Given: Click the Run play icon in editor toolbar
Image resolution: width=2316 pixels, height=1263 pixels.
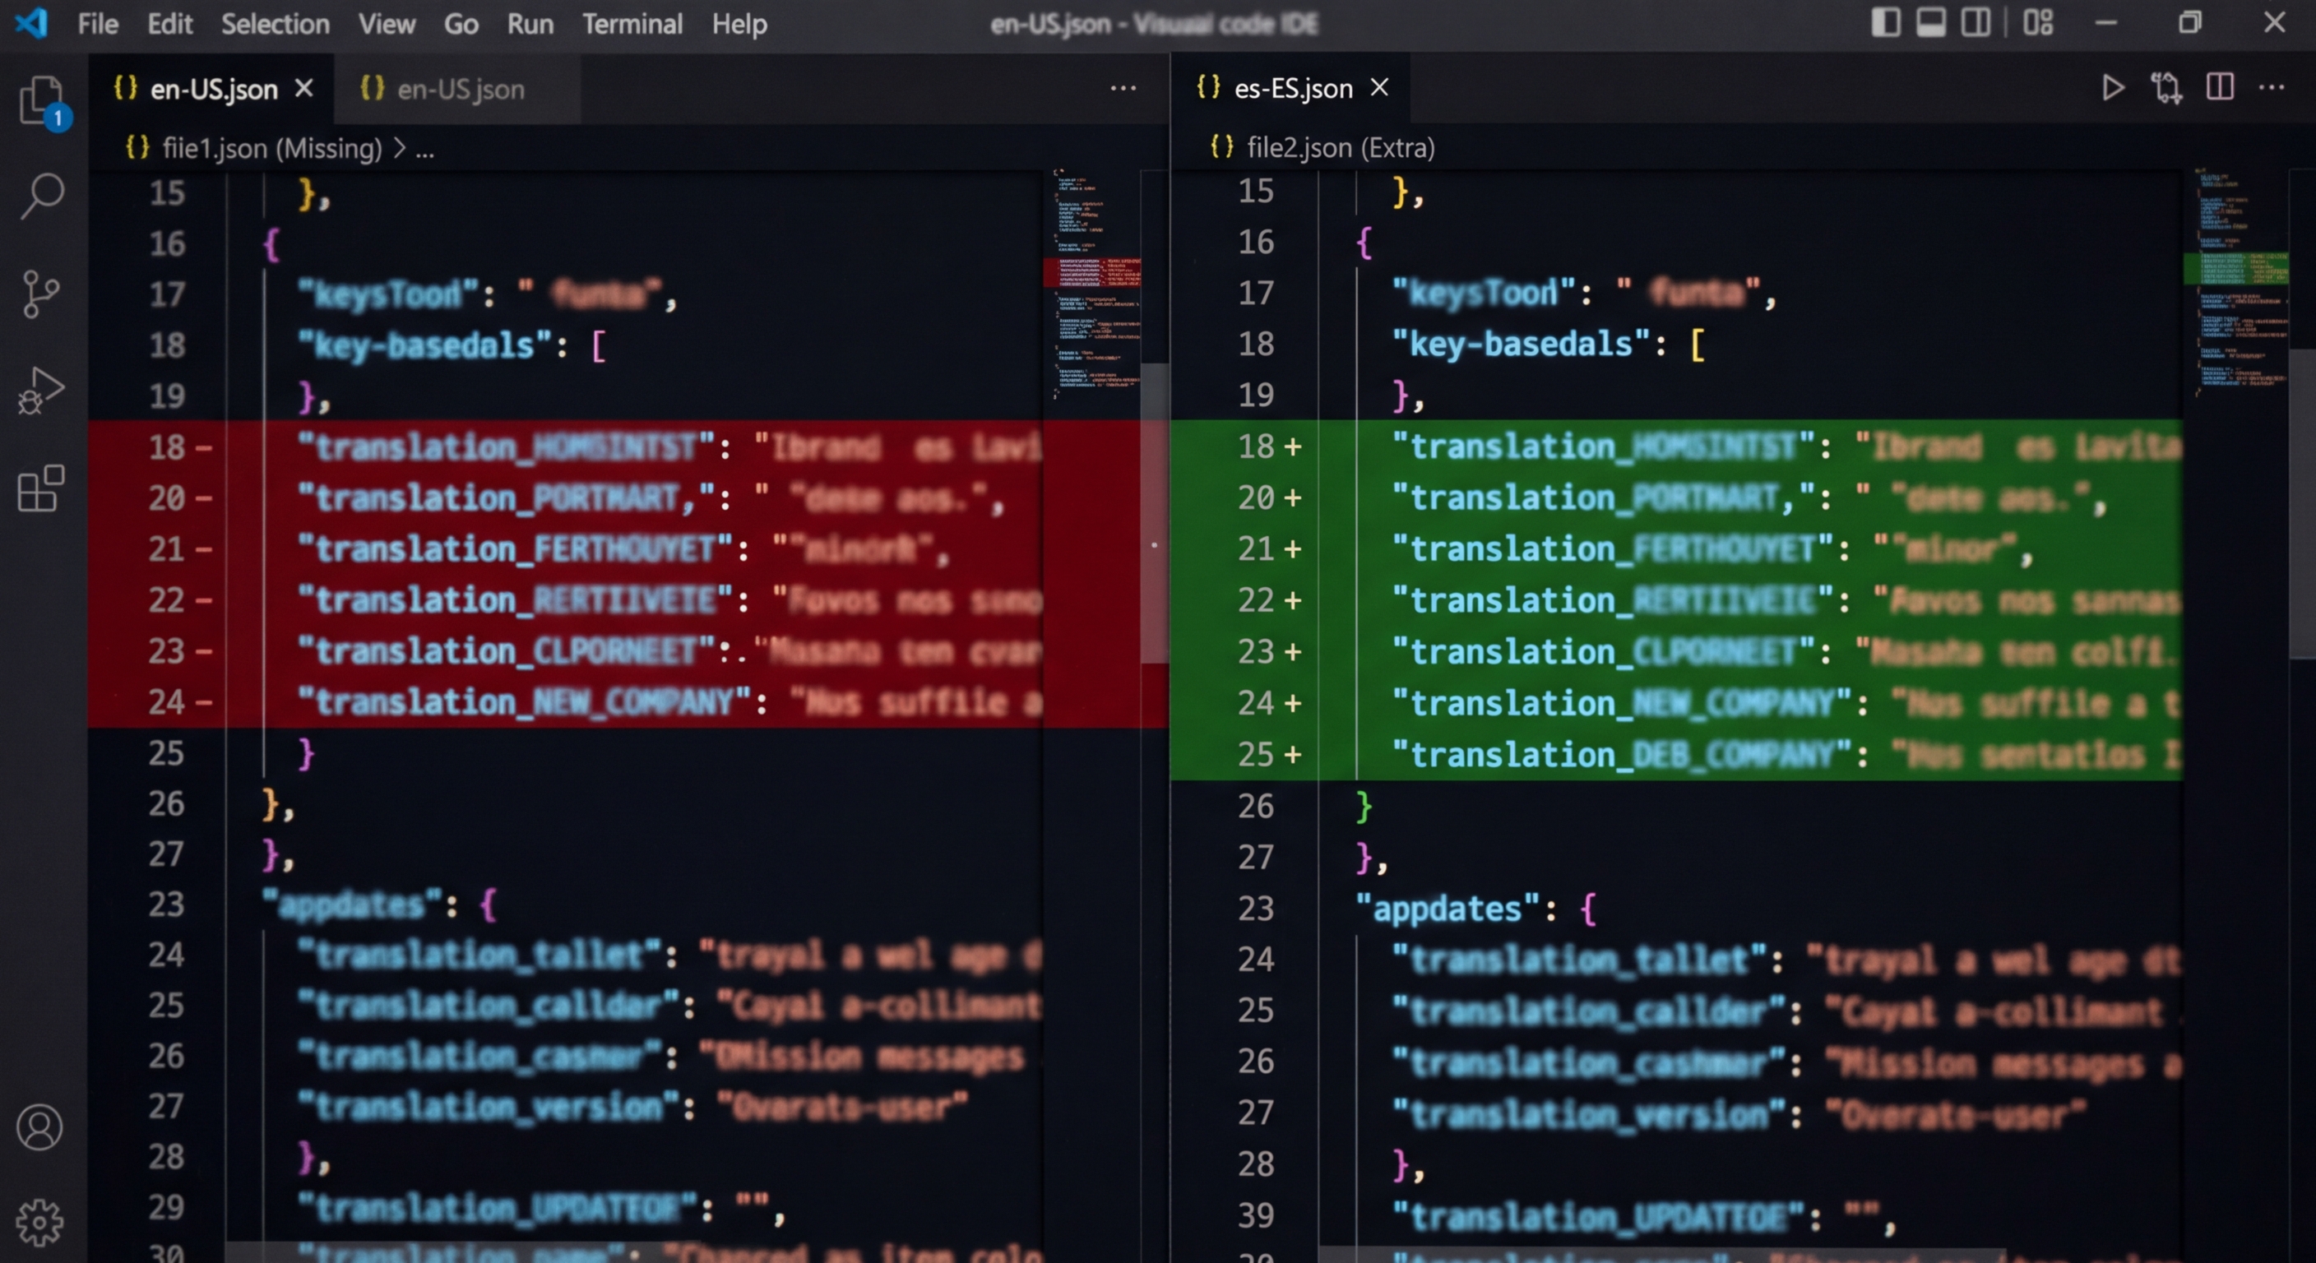Looking at the screenshot, I should [2113, 88].
